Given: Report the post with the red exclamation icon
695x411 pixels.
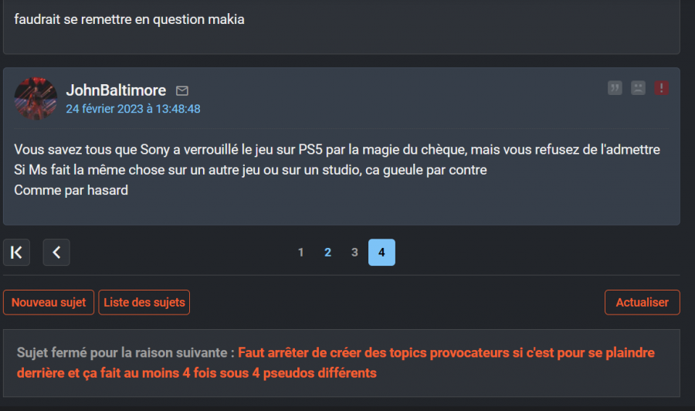Looking at the screenshot, I should (x=661, y=88).
